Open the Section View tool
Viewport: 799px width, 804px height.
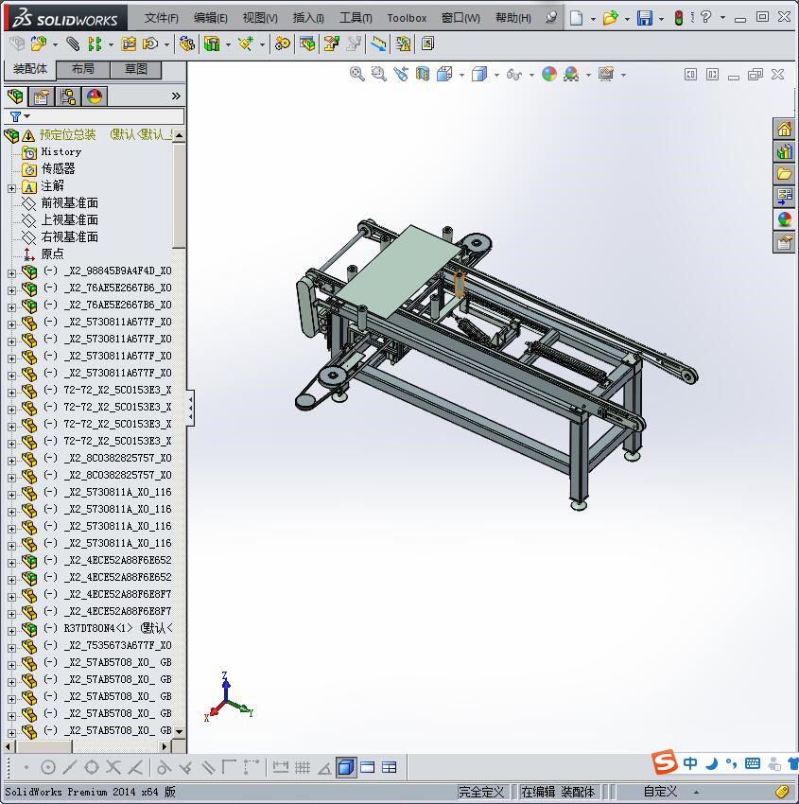tap(423, 75)
